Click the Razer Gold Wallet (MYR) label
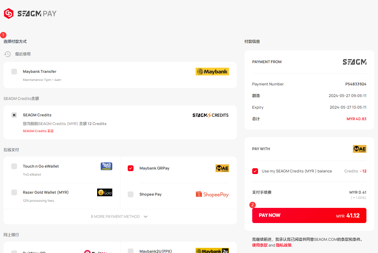 46,192
